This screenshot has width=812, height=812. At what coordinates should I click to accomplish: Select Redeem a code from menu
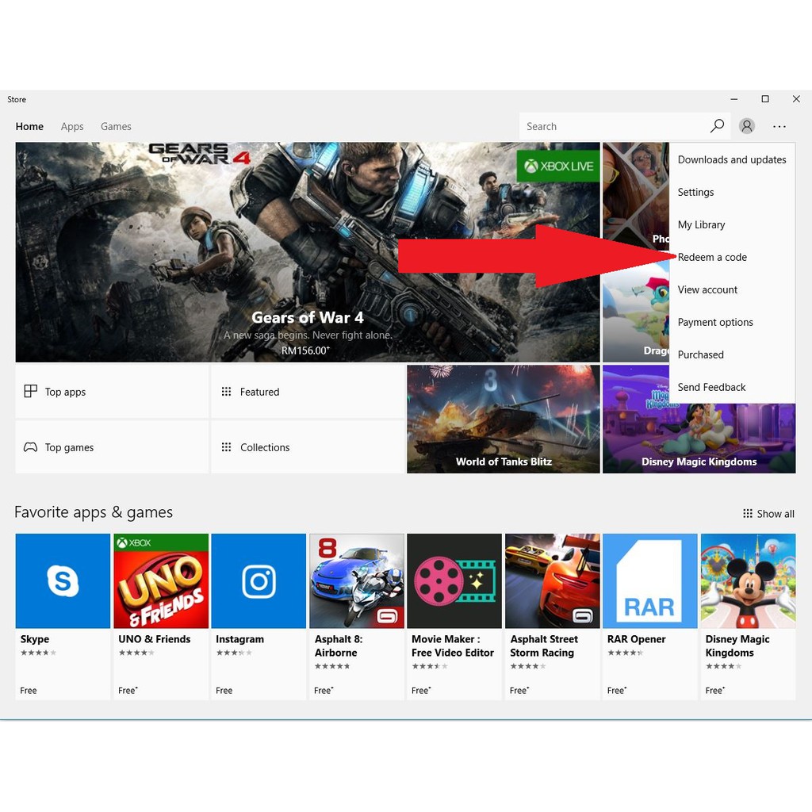tap(712, 258)
